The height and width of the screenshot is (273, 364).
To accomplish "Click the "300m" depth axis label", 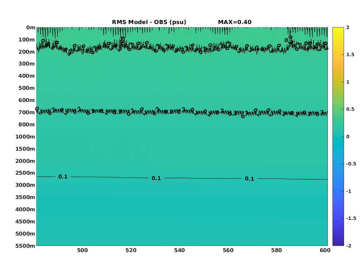I will click(x=27, y=64).
